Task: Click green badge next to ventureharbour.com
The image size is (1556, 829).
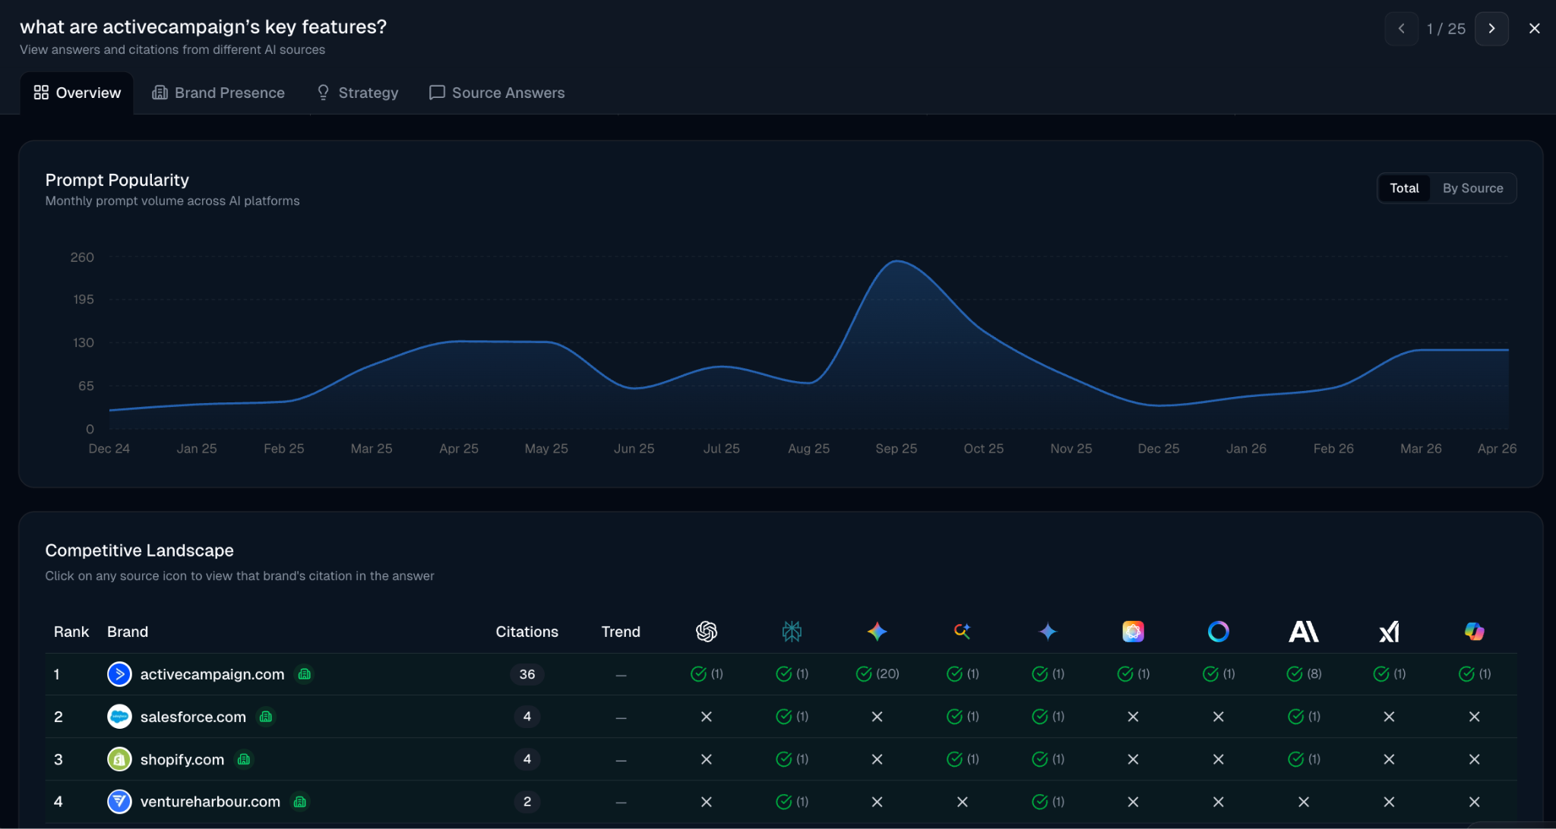Action: 300,802
